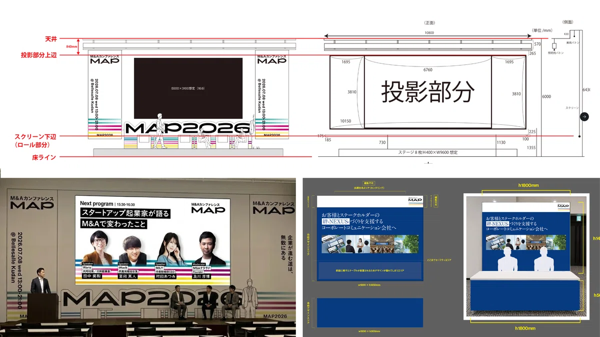This screenshot has height=337, width=600.
Task: Click the 床ライン red label
Action: [x=43, y=157]
